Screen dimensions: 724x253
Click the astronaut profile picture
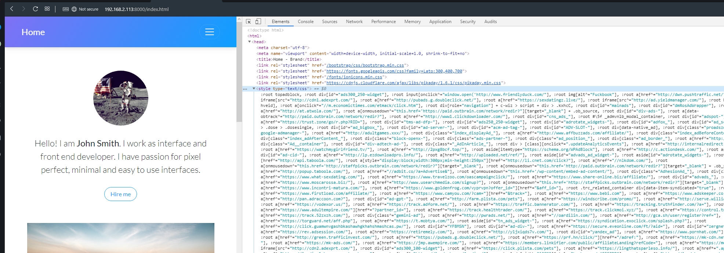click(121, 98)
